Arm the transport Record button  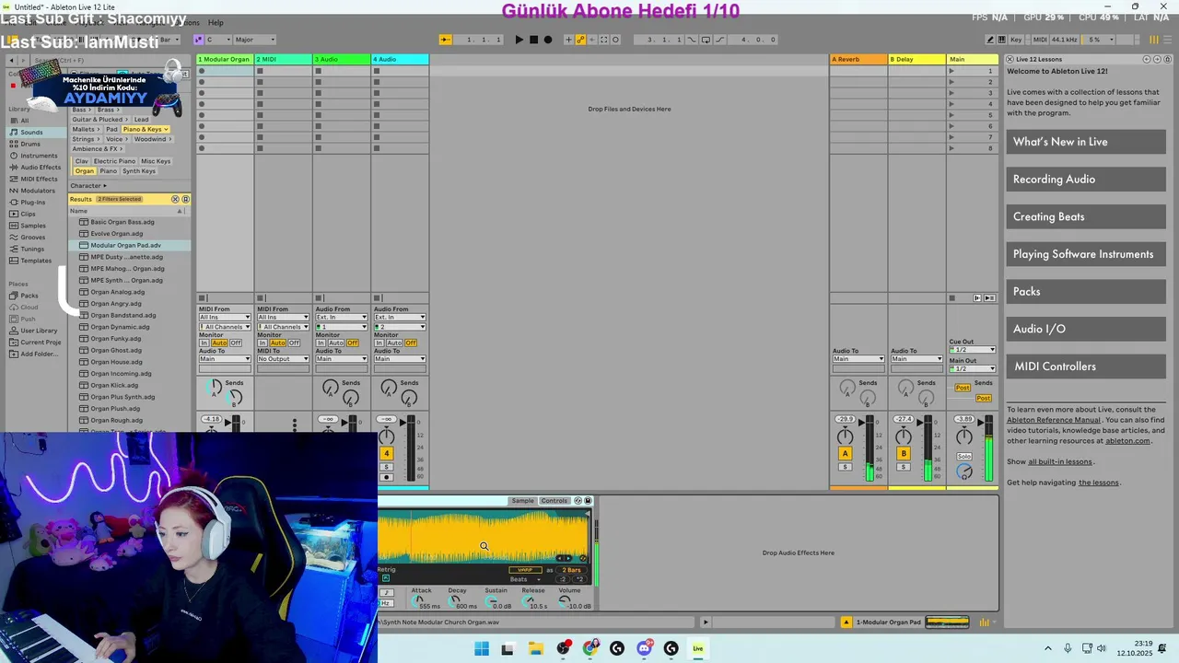pyautogui.click(x=548, y=40)
